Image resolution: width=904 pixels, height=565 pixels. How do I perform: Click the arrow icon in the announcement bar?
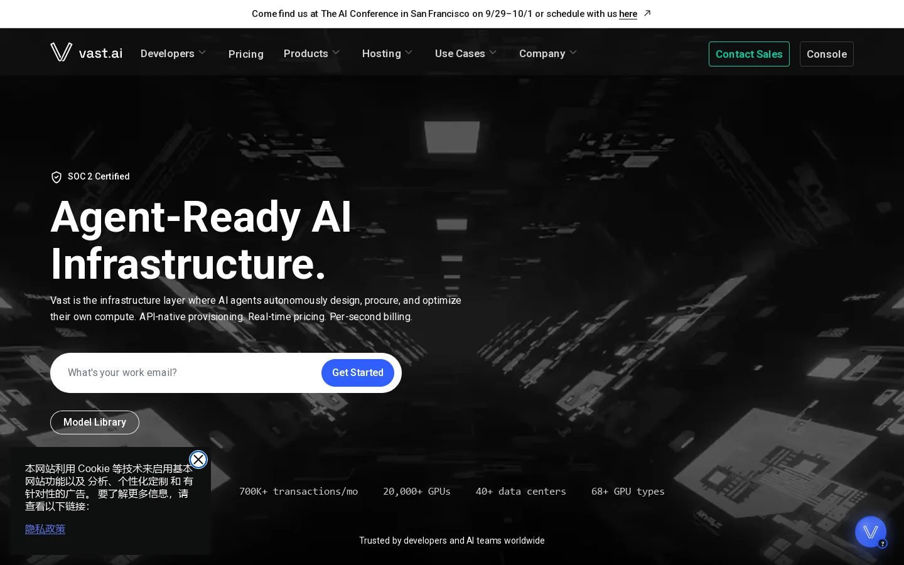[x=647, y=13]
